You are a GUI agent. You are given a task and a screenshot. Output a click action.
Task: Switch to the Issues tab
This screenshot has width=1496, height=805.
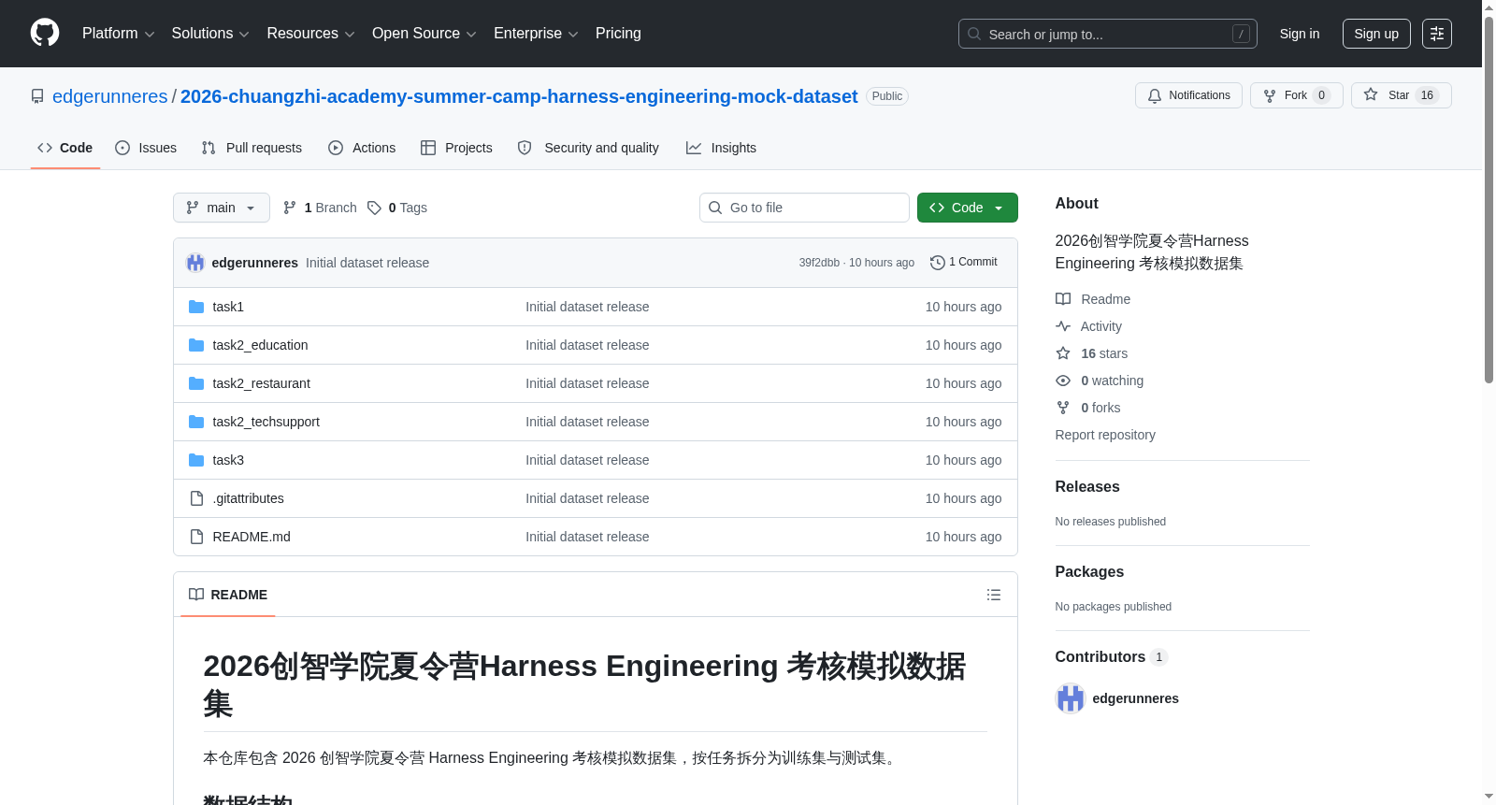pos(146,148)
